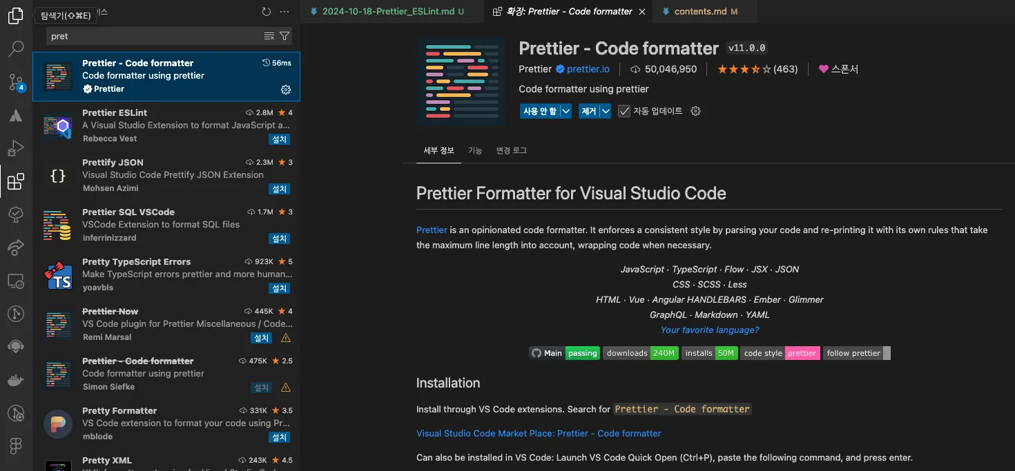Install the Prettier ESLint extension
Viewport: 1015px width, 471px height.
279,139
